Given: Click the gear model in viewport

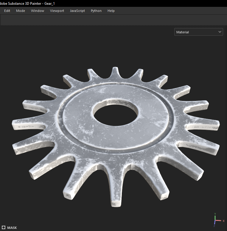Looking at the screenshot, I should click(x=116, y=137).
